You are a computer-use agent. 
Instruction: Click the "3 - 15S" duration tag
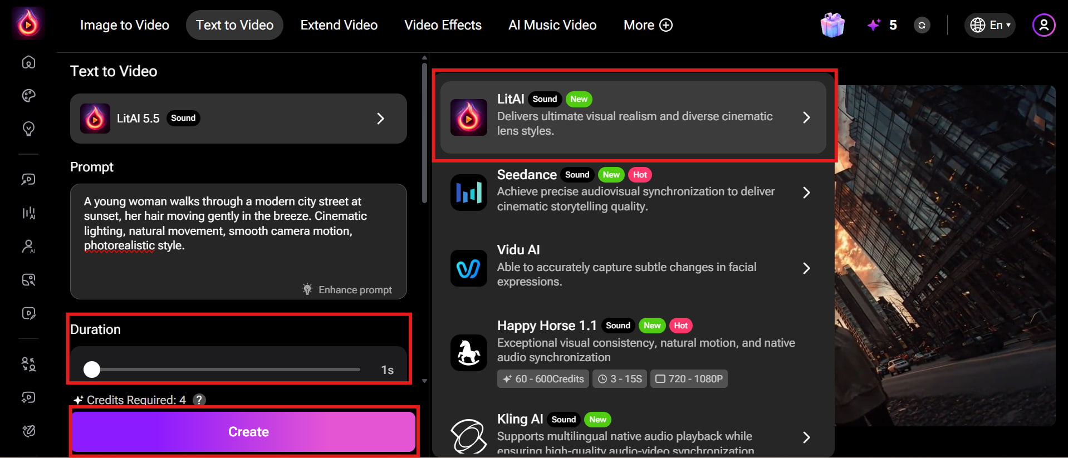[620, 379]
